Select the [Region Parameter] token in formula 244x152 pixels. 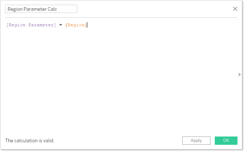pyautogui.click(x=31, y=25)
